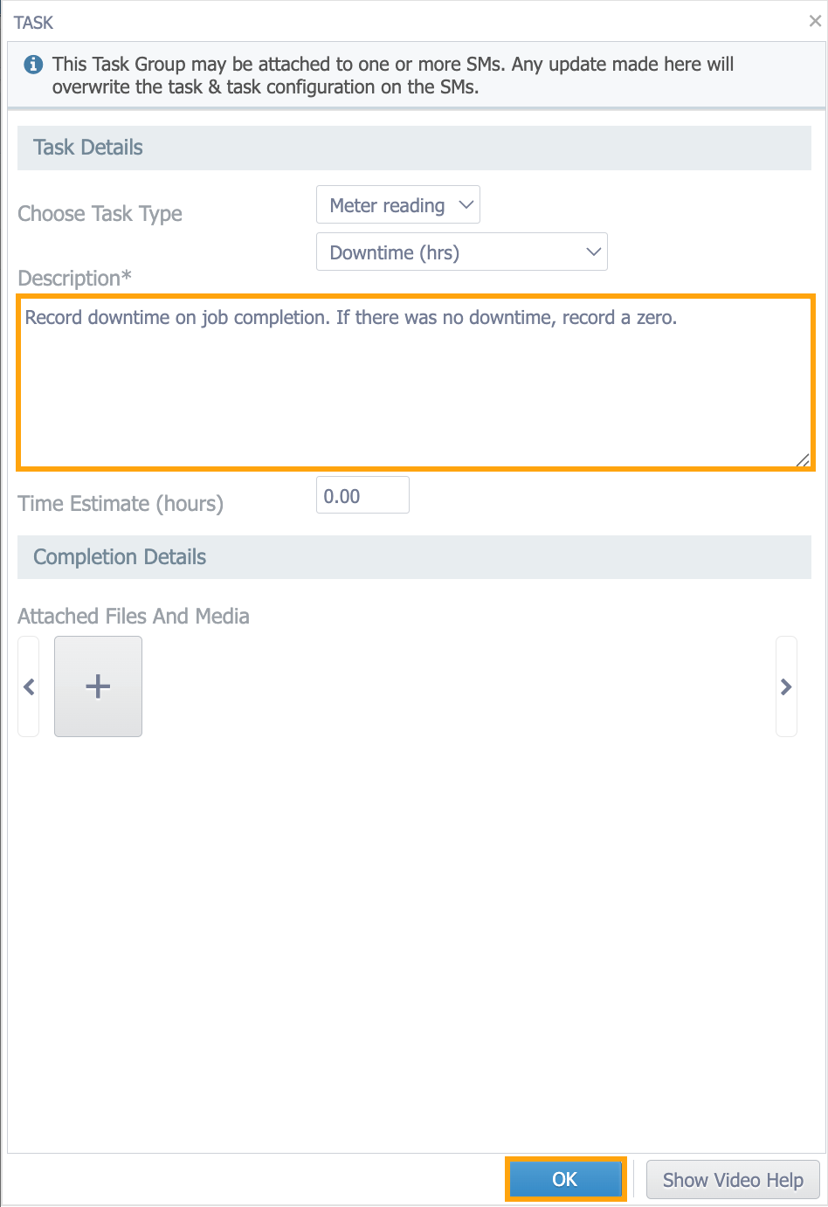Click the Choose Task Type label
The image size is (828, 1207).
point(100,214)
